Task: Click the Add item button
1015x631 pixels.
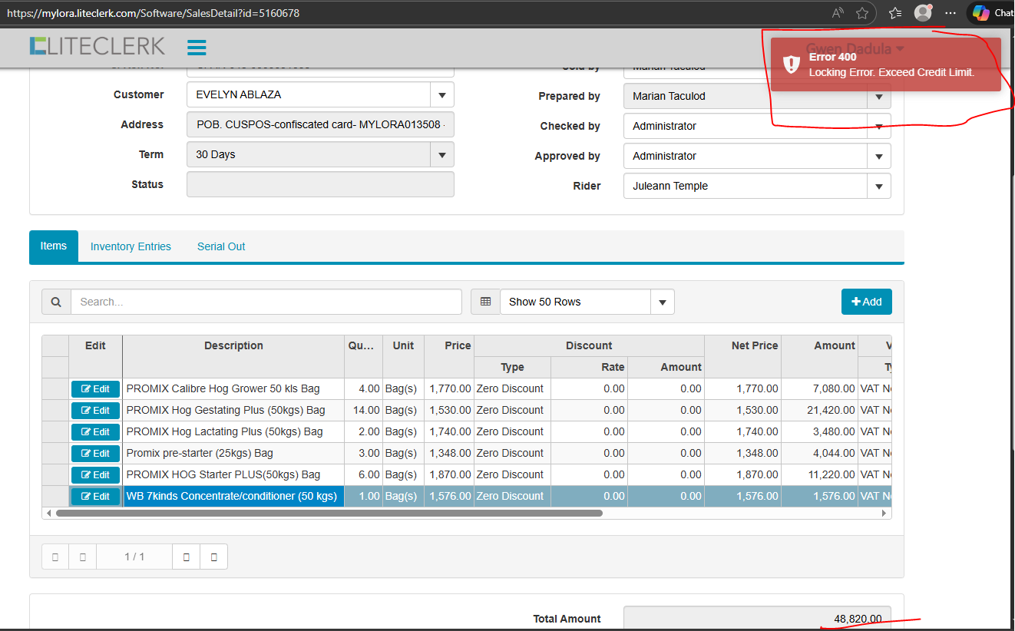Action: pos(866,302)
